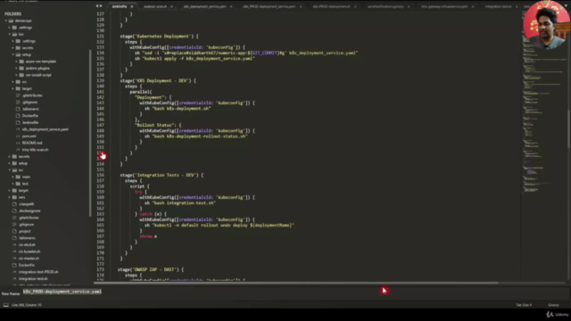Click the stage('K8S Deployment - DEV') code line
Viewport: 571px width, 321px height.
158,81
